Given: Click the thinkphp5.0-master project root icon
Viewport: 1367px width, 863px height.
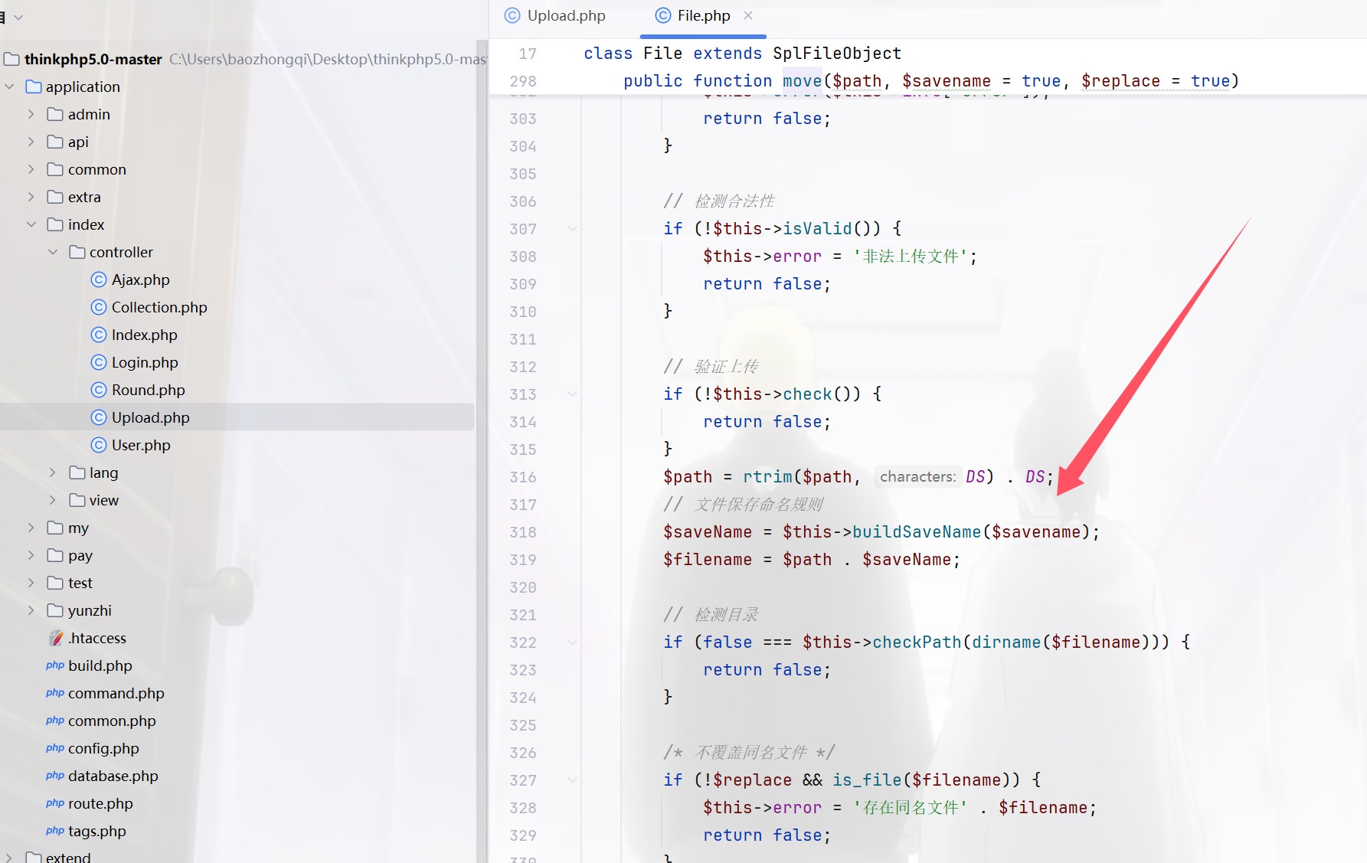Looking at the screenshot, I should point(11,59).
